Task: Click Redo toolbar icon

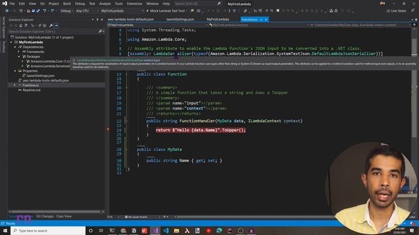Action: tap(52, 11)
